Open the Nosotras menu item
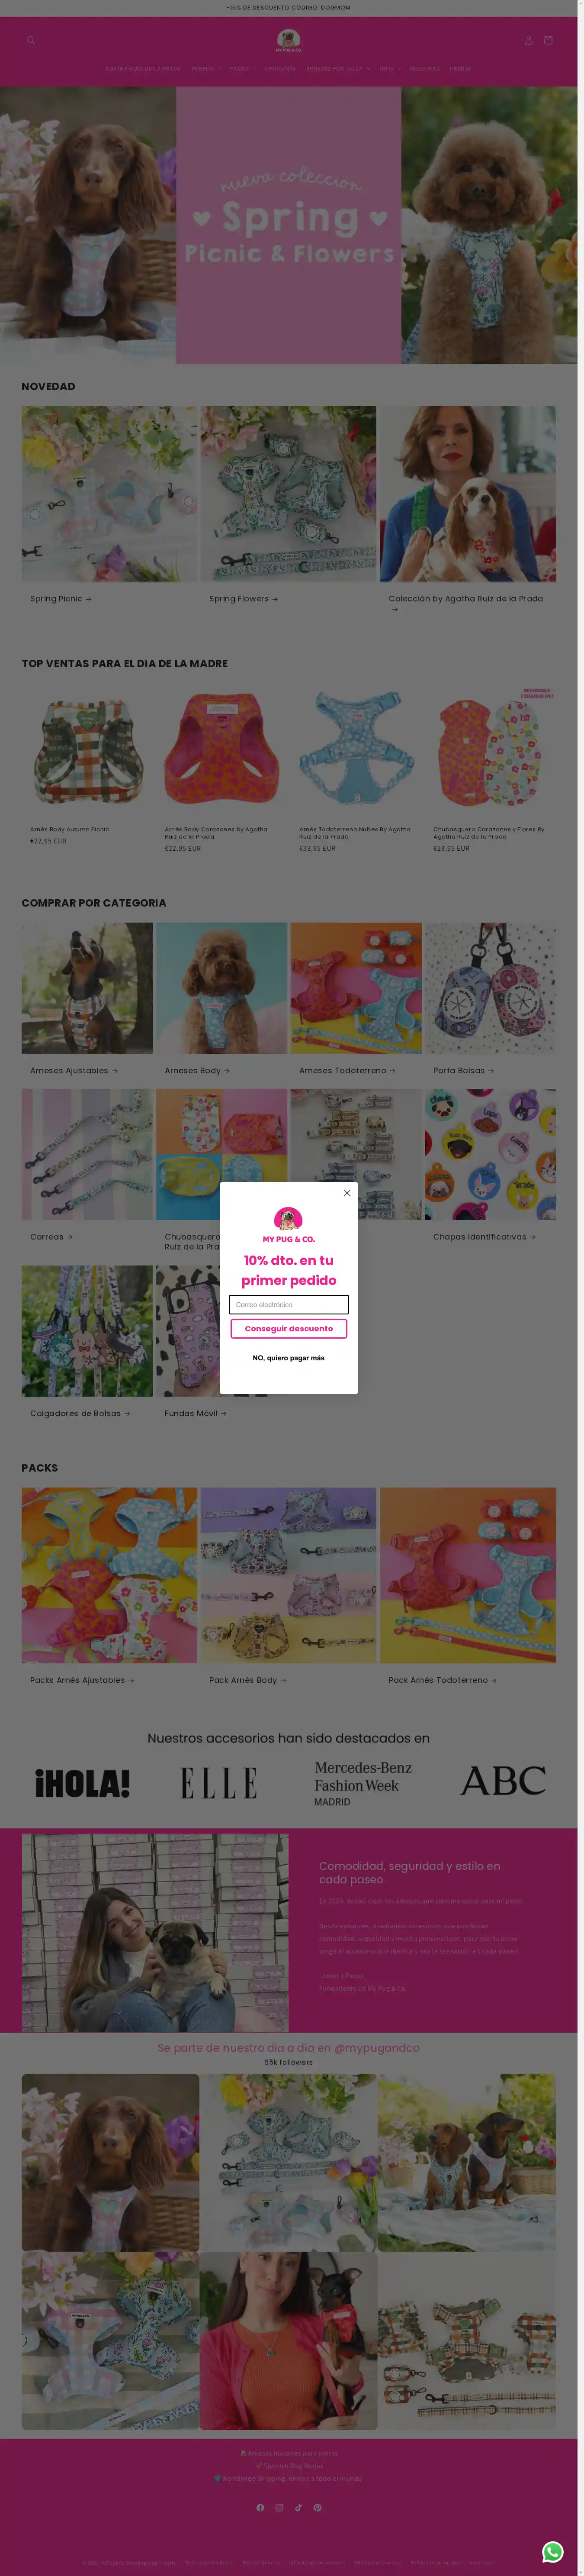Image resolution: width=584 pixels, height=2576 pixels. pos(424,69)
